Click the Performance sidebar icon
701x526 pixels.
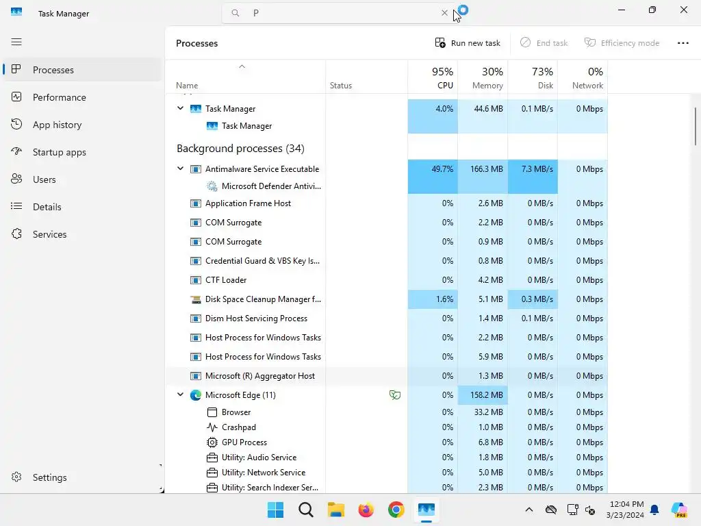tap(16, 97)
